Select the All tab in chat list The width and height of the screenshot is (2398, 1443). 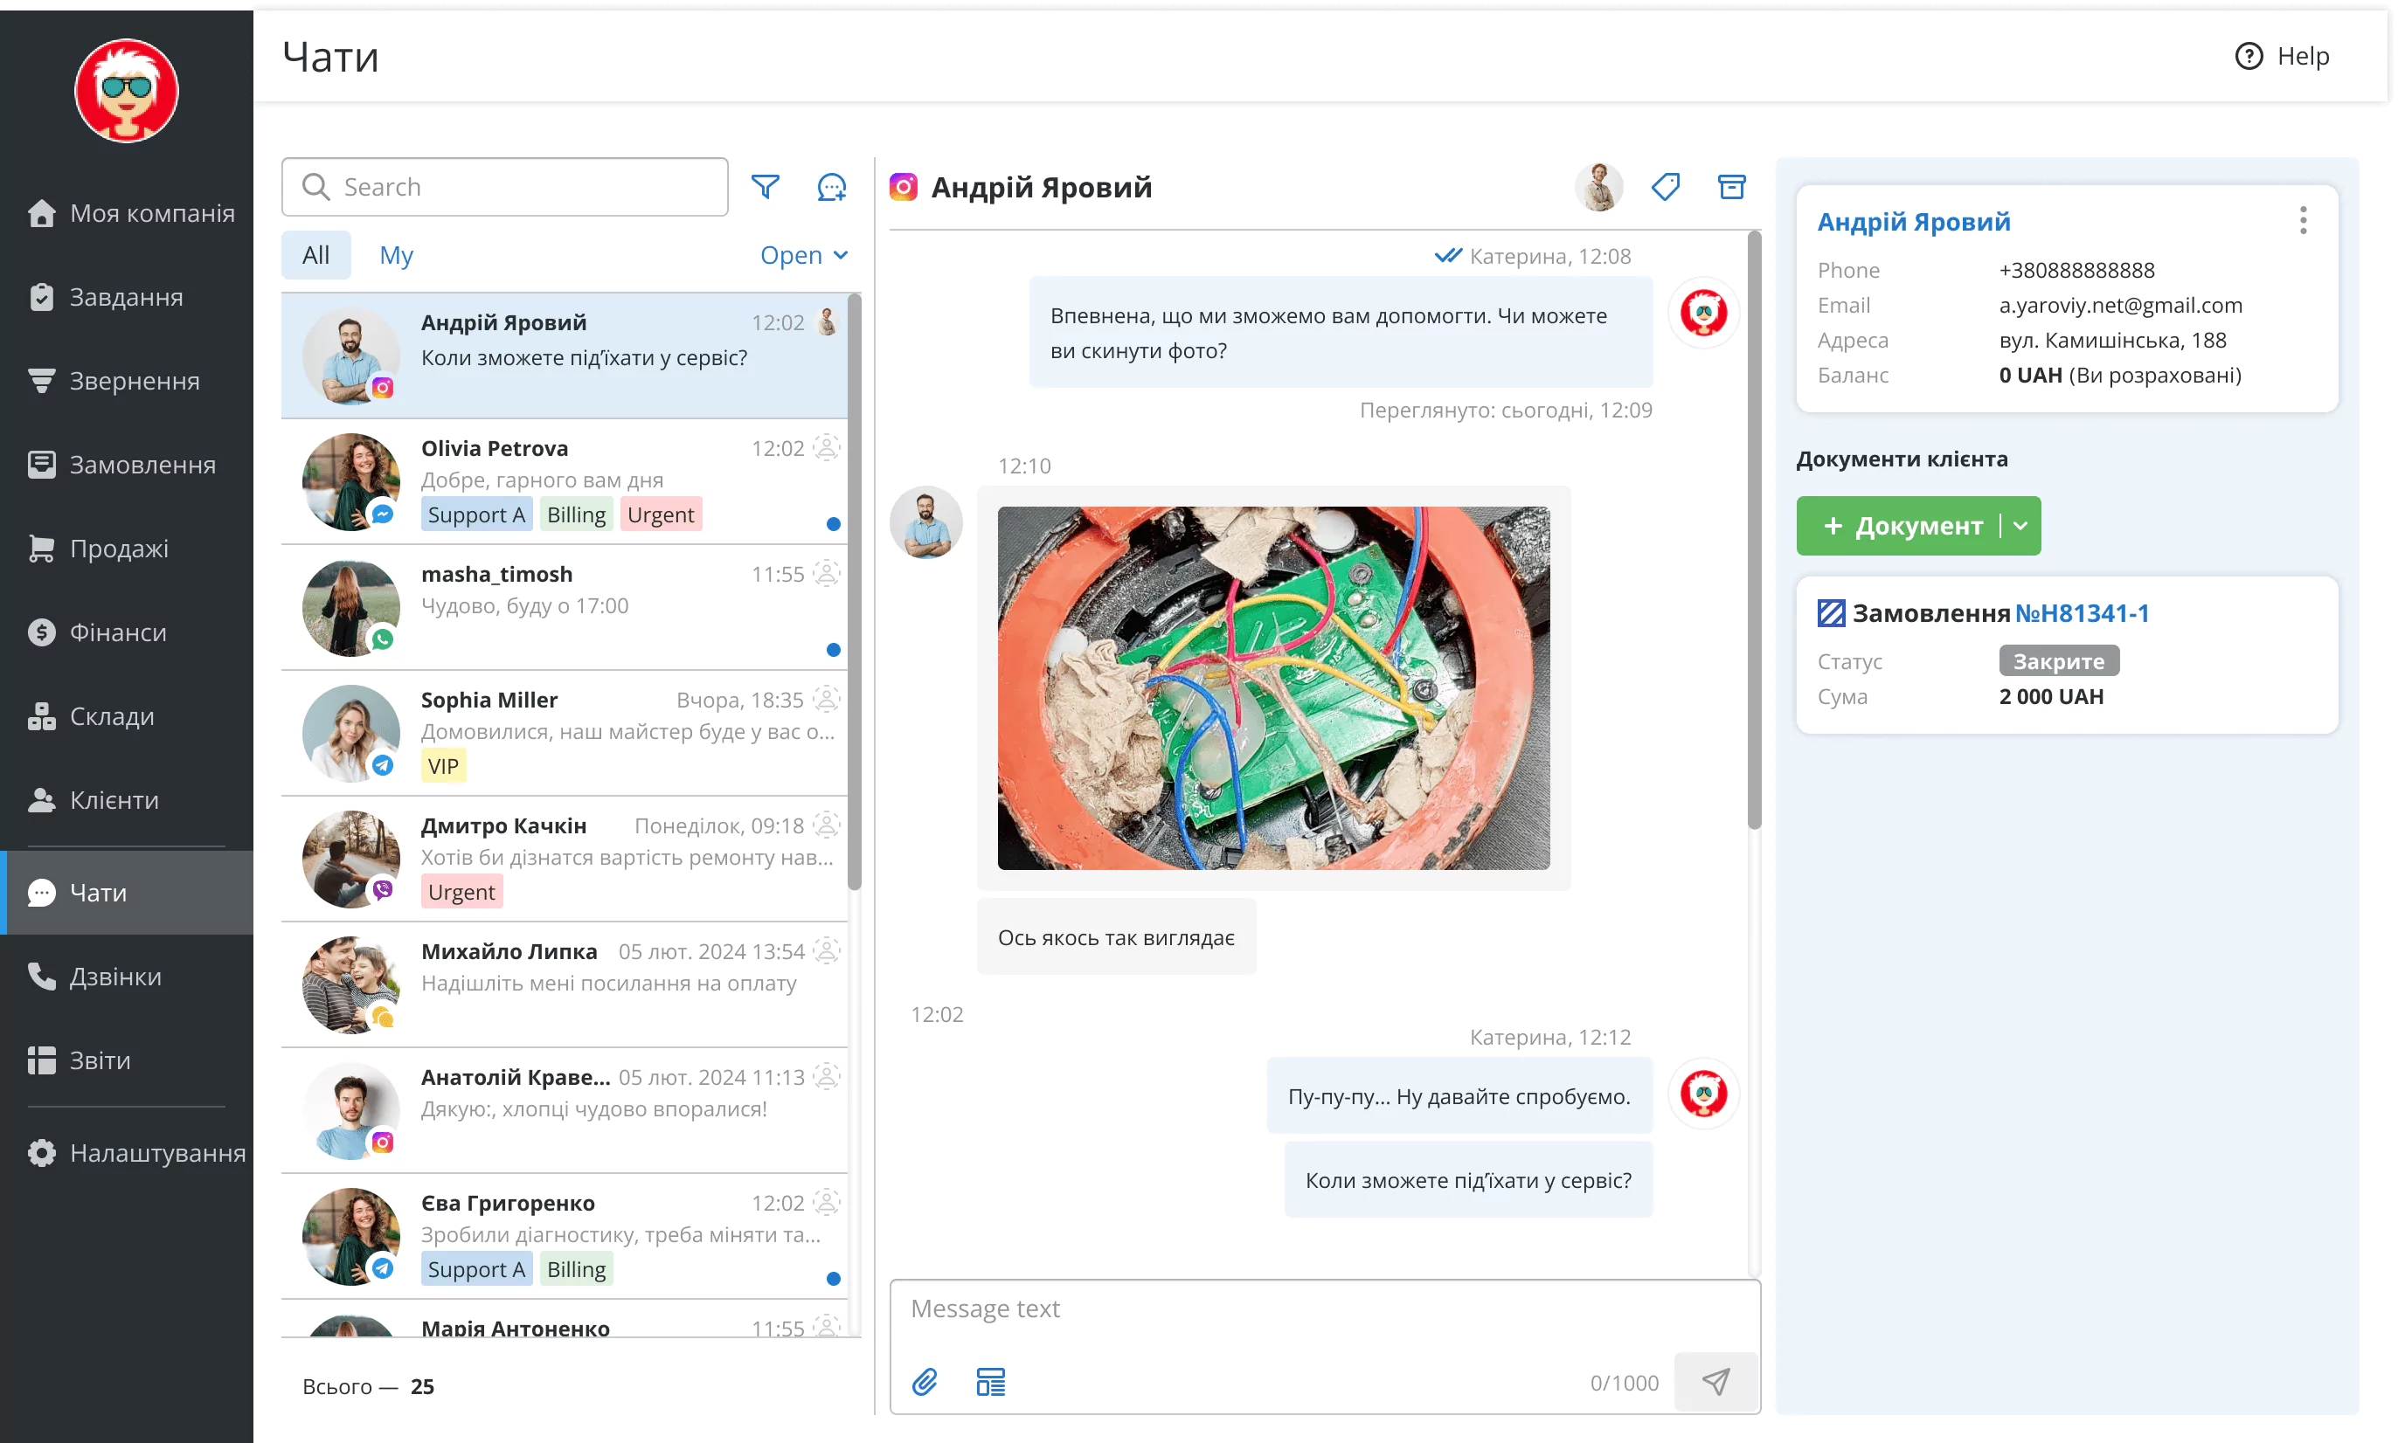tap(314, 255)
